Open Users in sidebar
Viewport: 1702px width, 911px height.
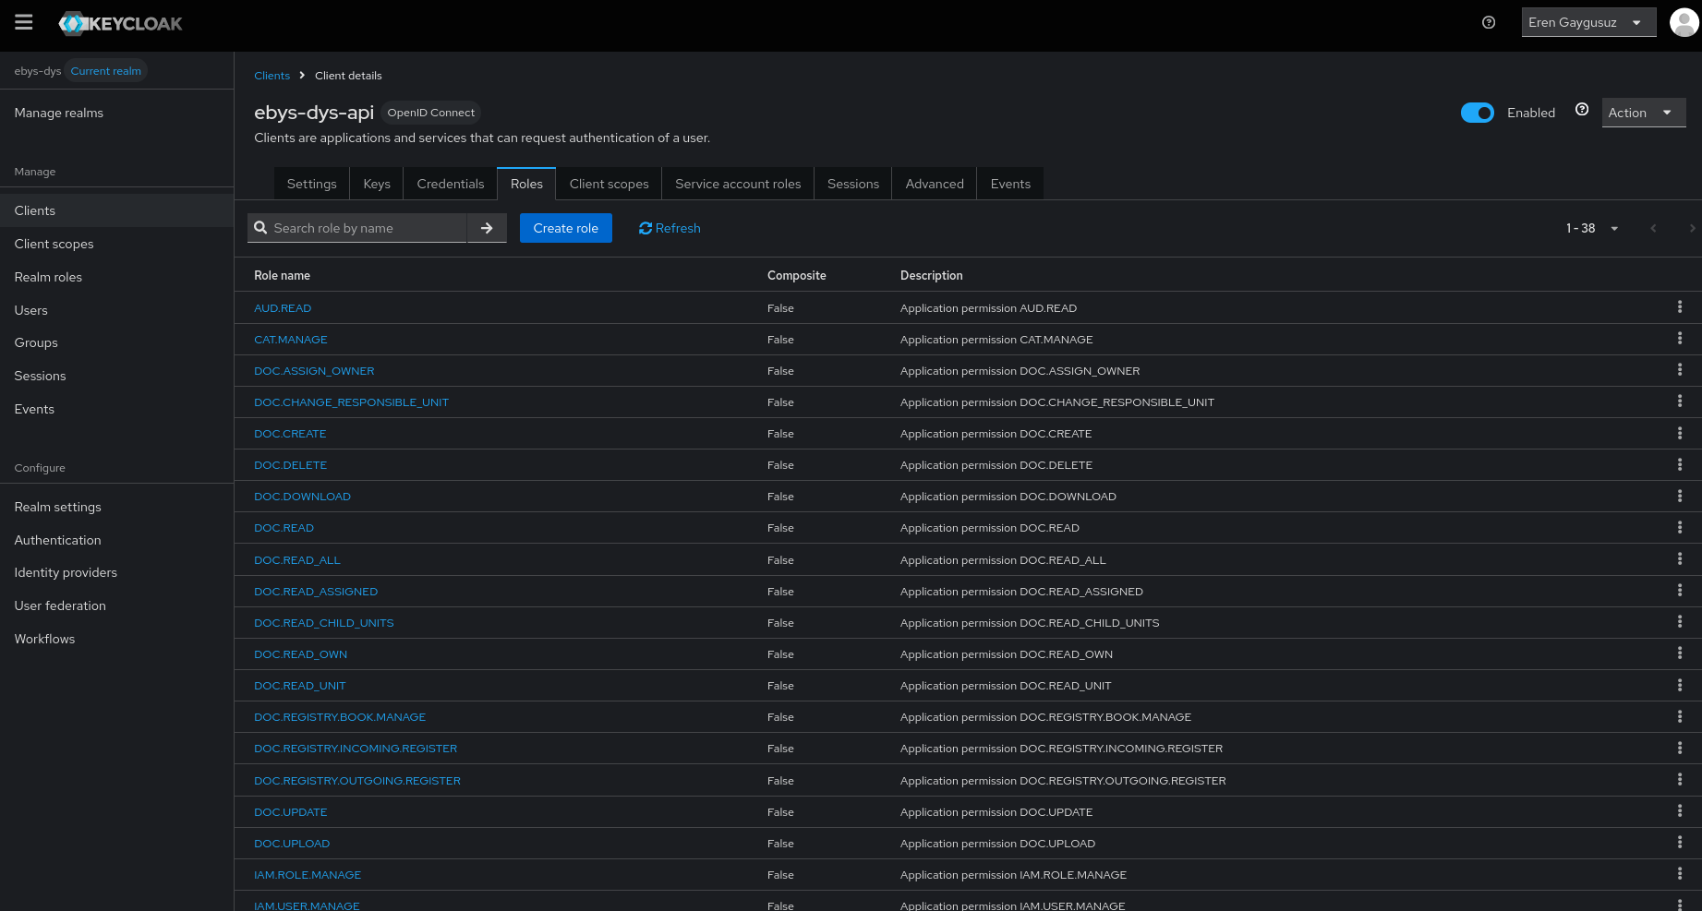pos(116,310)
